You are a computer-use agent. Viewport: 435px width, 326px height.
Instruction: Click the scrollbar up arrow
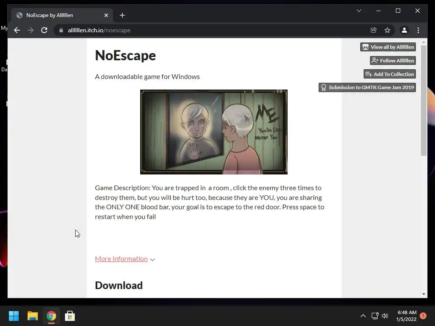pyautogui.click(x=424, y=42)
